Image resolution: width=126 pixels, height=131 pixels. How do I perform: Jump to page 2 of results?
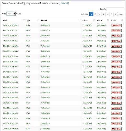point(95,14)
